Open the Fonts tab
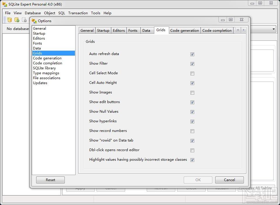Screen dimensions: 280x205 [x=133, y=31]
